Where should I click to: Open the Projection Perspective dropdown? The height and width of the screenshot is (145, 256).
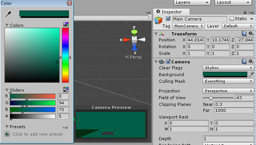[x=228, y=91]
